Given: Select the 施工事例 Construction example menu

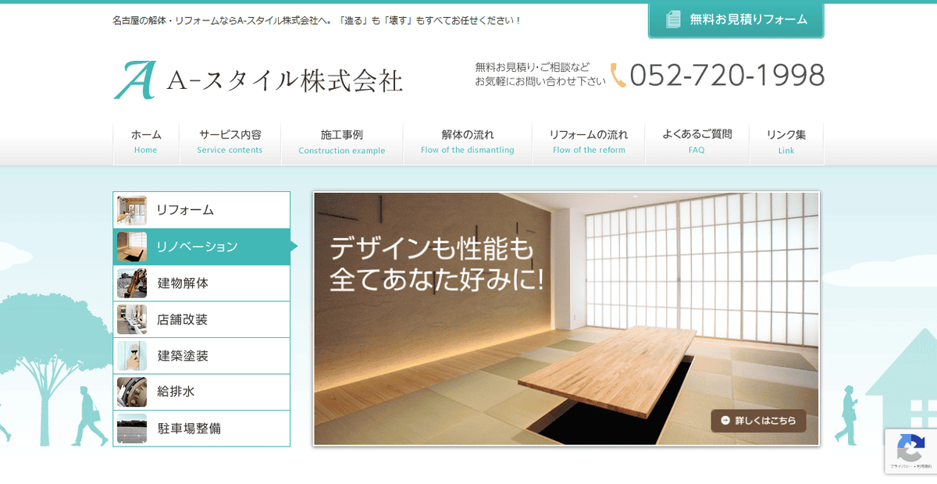Looking at the screenshot, I should point(342,142).
